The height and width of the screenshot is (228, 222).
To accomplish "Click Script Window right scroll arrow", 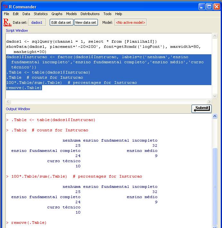I will (x=209, y=102).
